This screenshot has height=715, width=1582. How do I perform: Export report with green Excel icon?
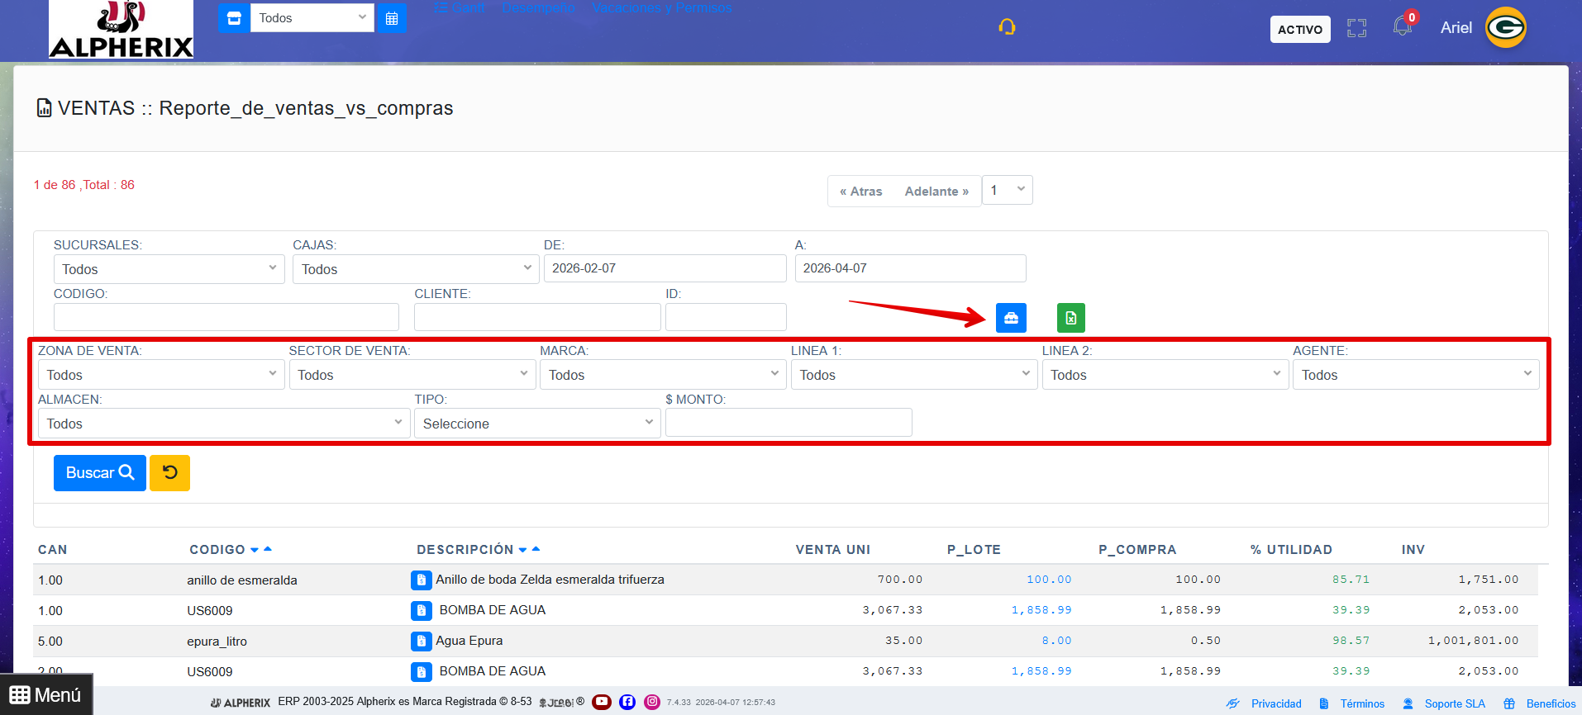pos(1070,318)
